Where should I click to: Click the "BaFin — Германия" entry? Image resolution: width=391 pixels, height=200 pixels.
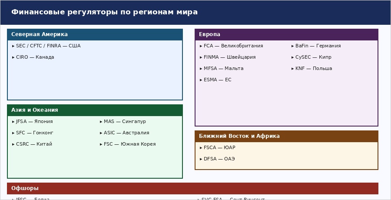[316, 46]
